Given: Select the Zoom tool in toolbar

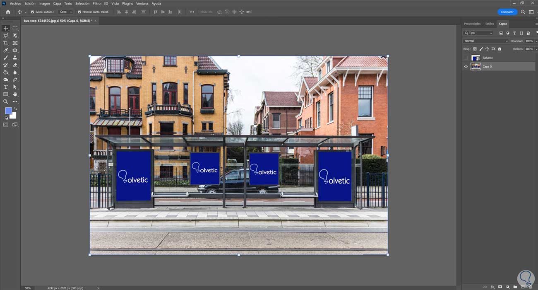Looking at the screenshot, I should pyautogui.click(x=6, y=101).
